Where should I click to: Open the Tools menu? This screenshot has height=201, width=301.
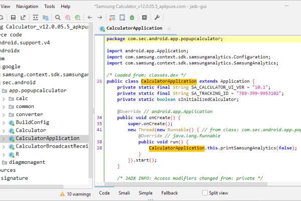49,7
